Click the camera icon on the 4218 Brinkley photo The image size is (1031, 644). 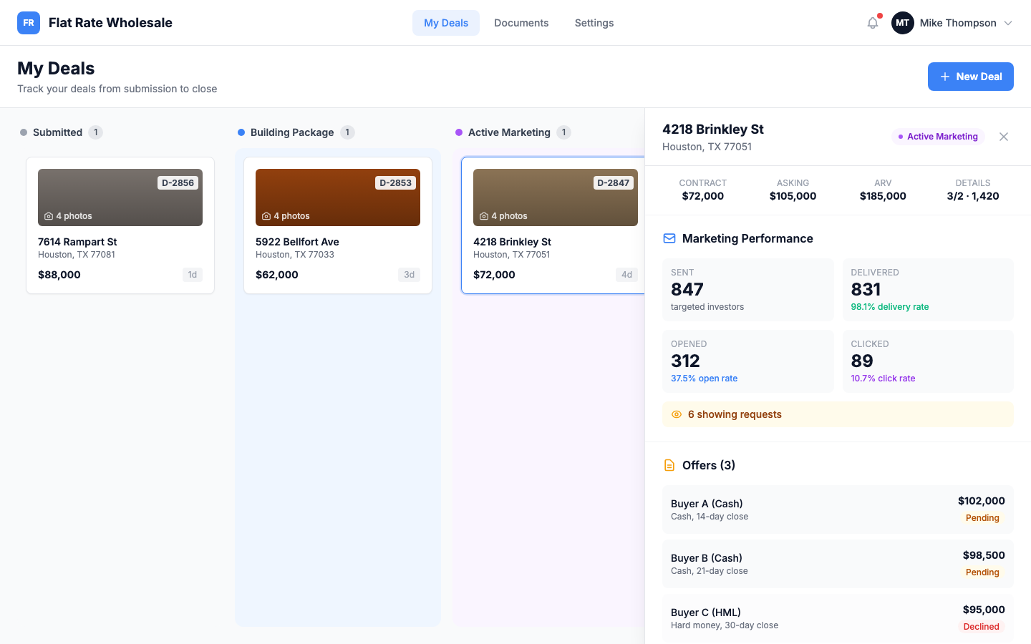483,215
